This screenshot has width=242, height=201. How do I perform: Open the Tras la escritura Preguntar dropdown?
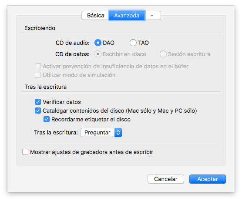point(101,133)
